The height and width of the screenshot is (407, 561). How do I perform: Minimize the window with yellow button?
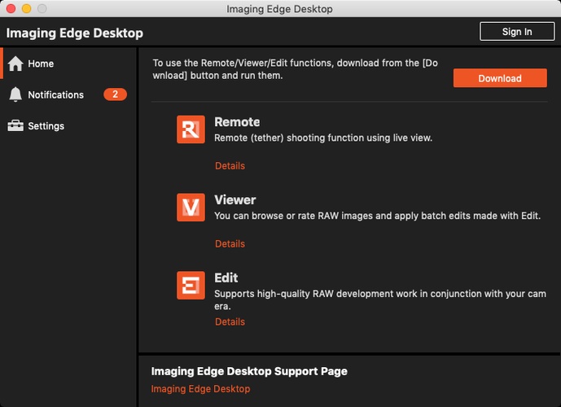pyautogui.click(x=27, y=9)
